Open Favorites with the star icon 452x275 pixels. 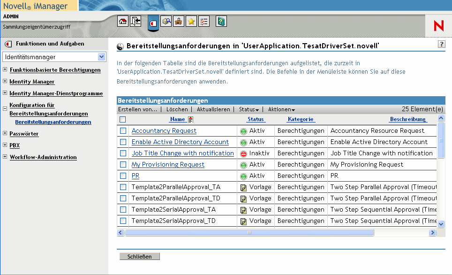pyautogui.click(x=191, y=22)
